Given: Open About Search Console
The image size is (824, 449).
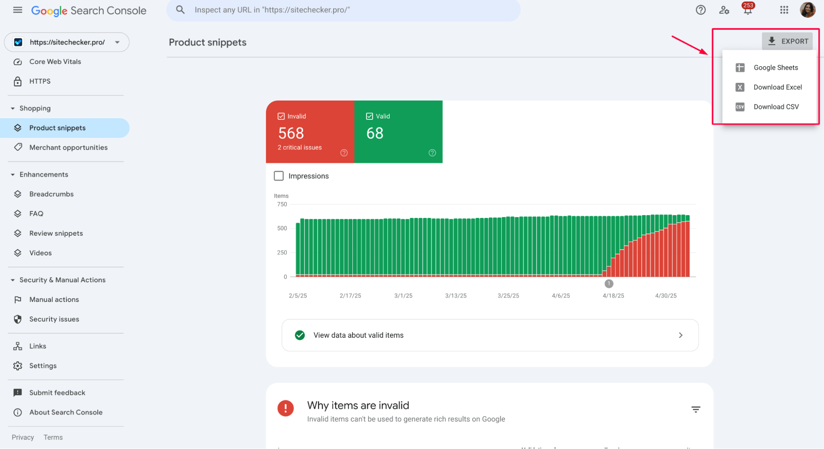Looking at the screenshot, I should [65, 412].
